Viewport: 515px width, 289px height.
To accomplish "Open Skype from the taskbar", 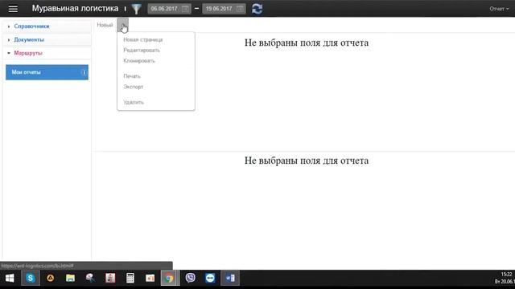I will point(31,279).
